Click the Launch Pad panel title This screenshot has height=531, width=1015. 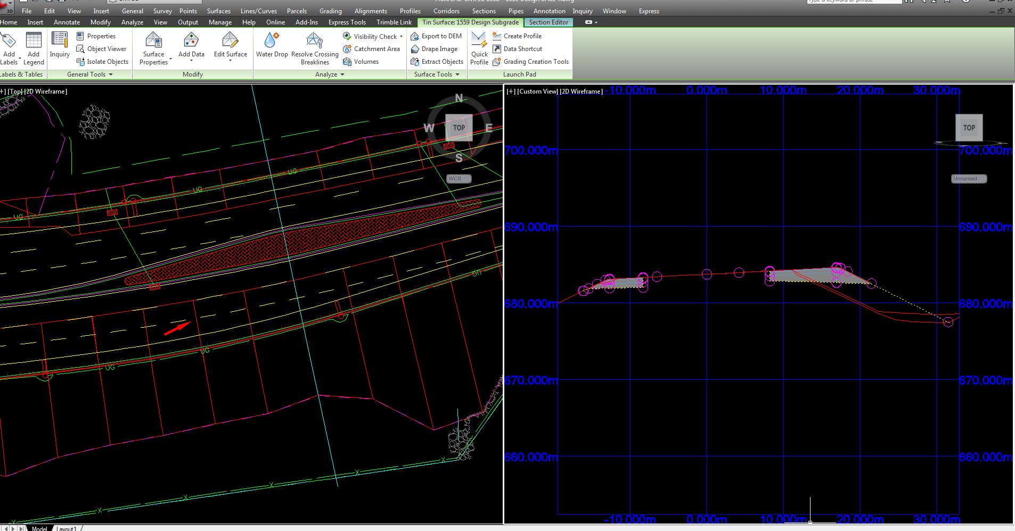(520, 74)
